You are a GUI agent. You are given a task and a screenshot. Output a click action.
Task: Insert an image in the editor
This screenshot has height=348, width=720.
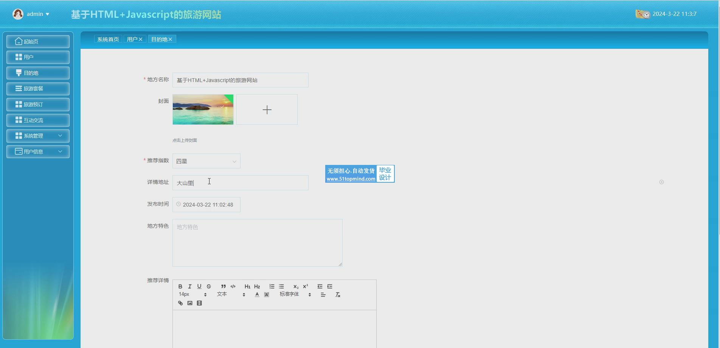click(x=190, y=303)
